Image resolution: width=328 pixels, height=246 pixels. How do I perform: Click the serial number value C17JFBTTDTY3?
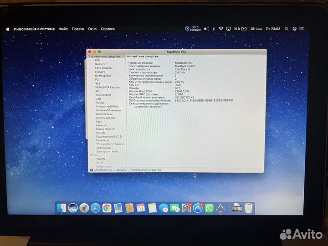pyautogui.click(x=184, y=97)
